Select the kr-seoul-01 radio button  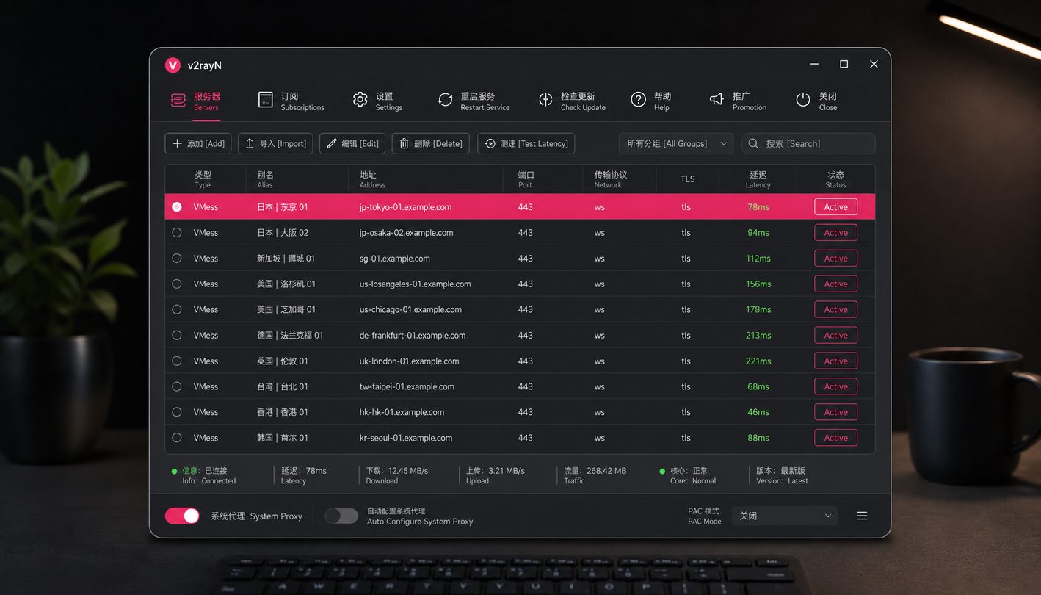click(x=177, y=438)
